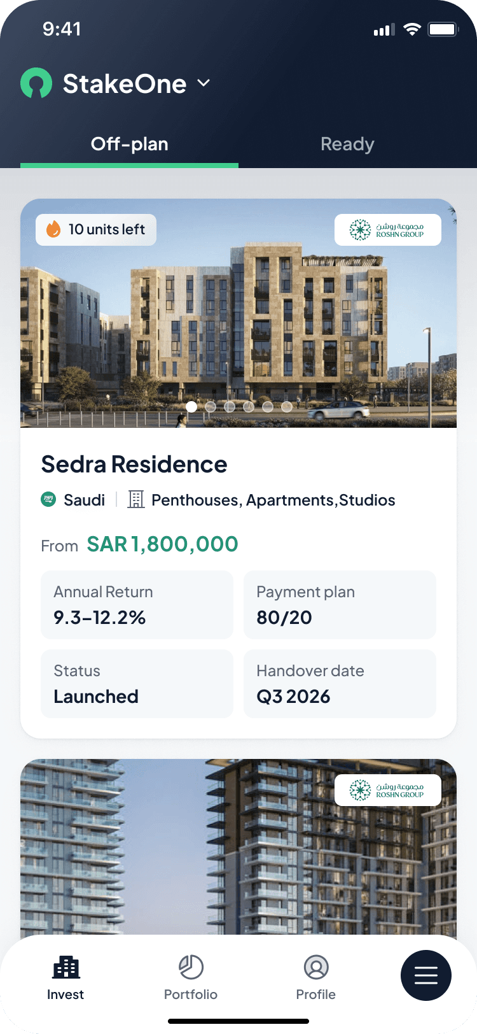
Task: Tap the Invest buildings icon
Action: [x=66, y=968]
